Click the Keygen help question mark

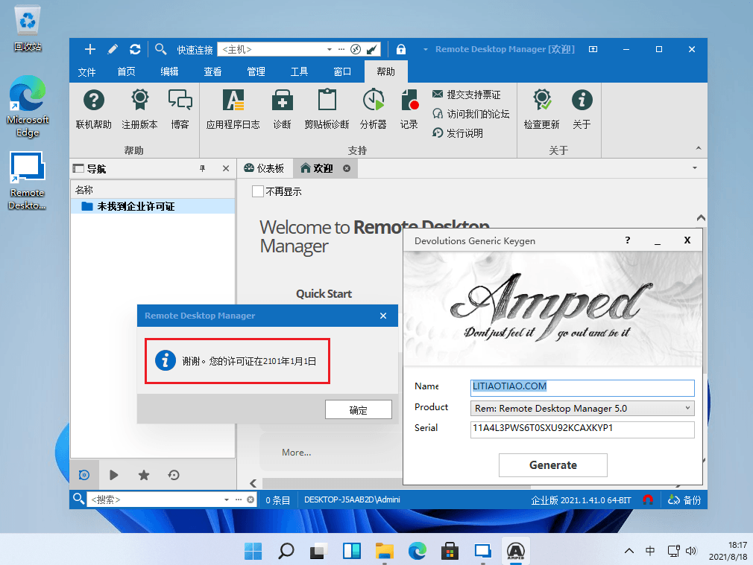click(x=627, y=240)
